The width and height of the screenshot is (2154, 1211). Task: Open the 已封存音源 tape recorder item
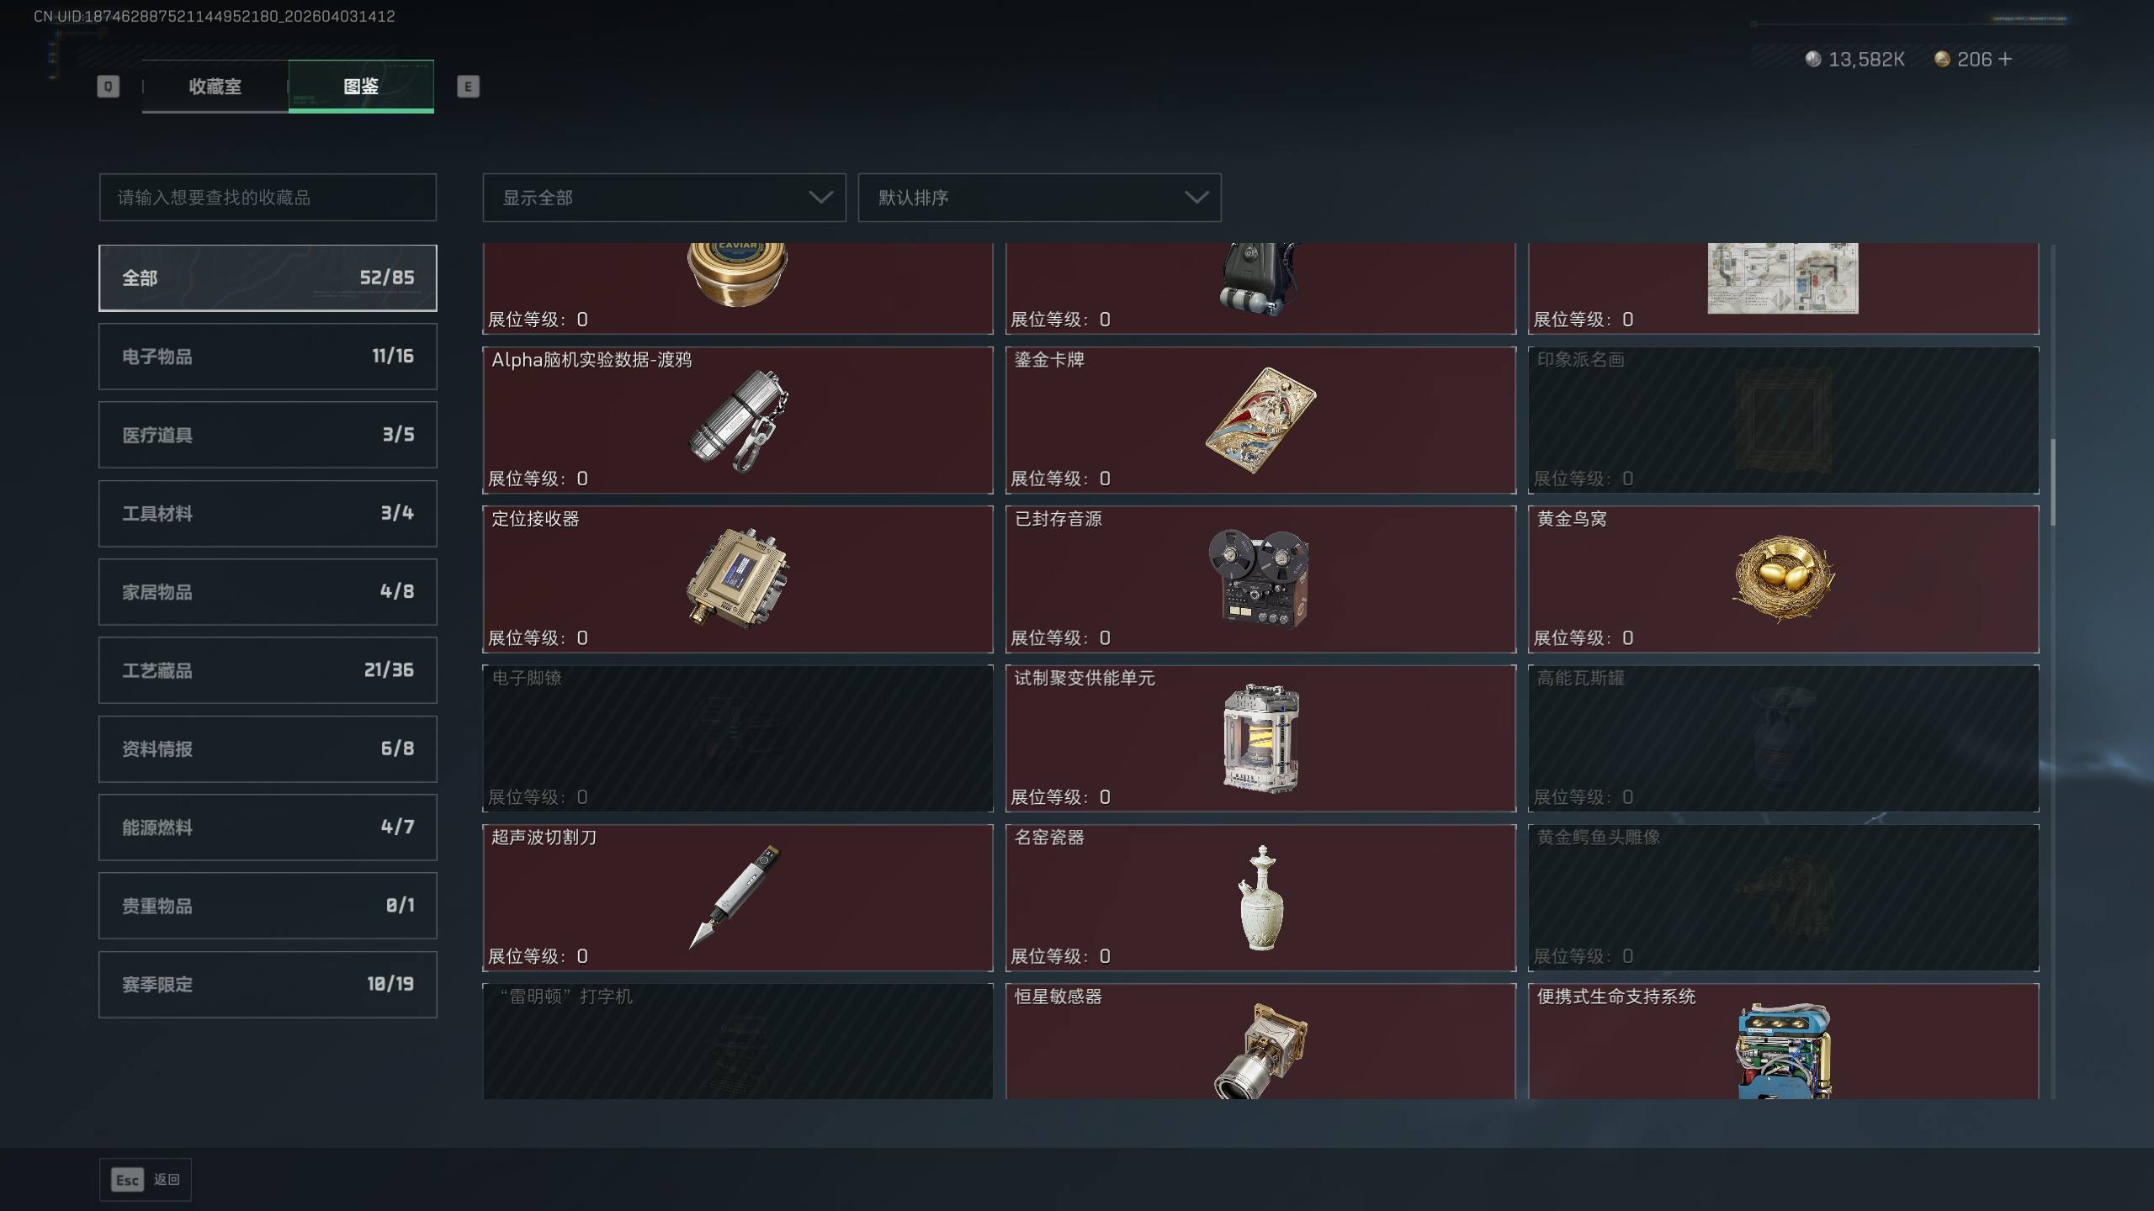1260,579
